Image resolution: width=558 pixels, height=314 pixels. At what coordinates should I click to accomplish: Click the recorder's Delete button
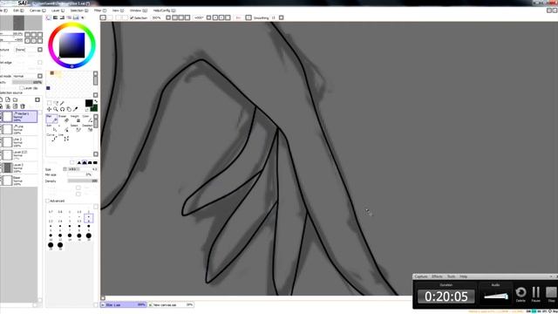521,295
